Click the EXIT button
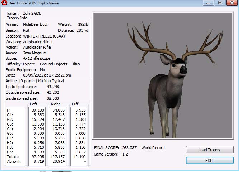 pyautogui.click(x=209, y=161)
